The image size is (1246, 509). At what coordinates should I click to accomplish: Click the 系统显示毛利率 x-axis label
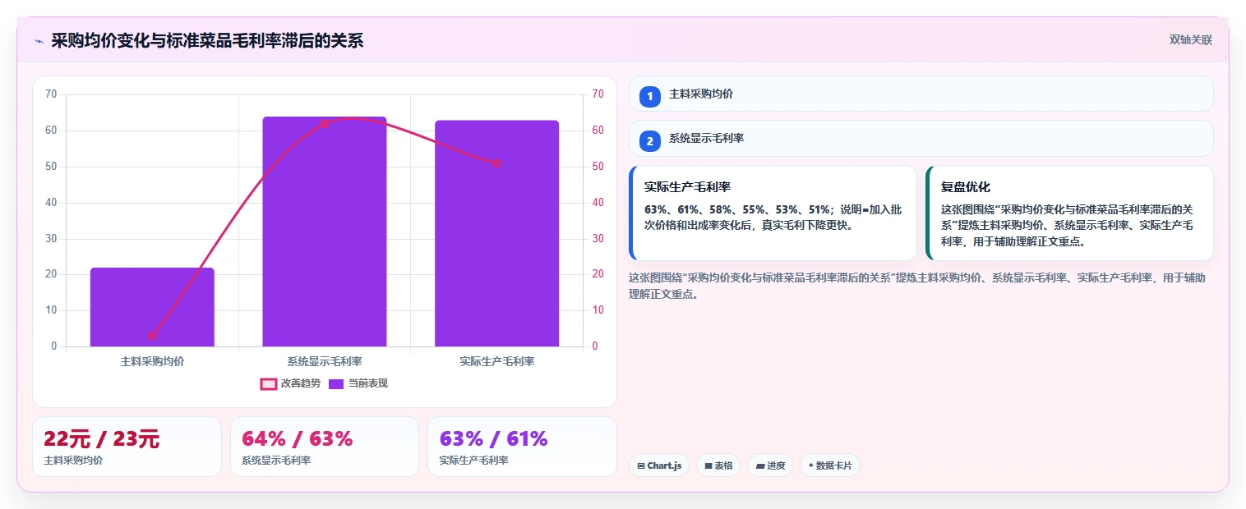pos(325,361)
